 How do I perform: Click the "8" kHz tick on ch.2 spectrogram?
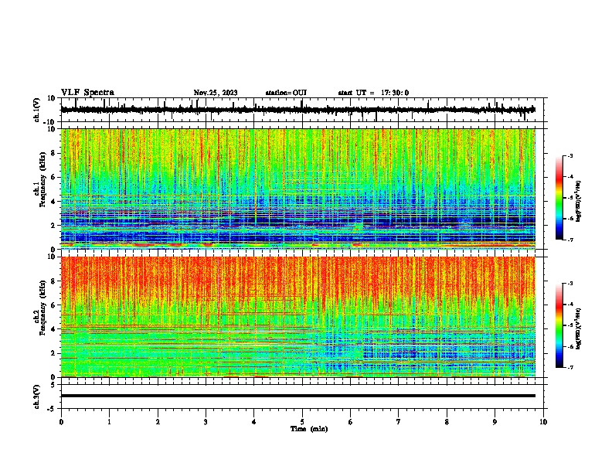(x=53, y=281)
